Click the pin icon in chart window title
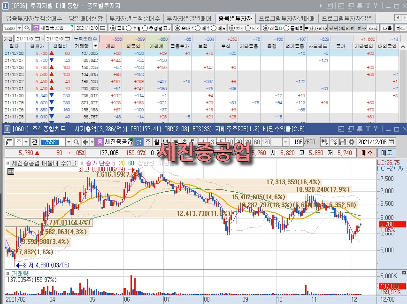This screenshot has width=407, height=304. pyautogui.click(x=360, y=129)
